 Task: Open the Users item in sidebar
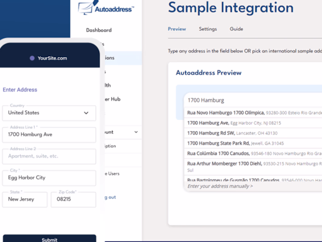click(x=112, y=174)
